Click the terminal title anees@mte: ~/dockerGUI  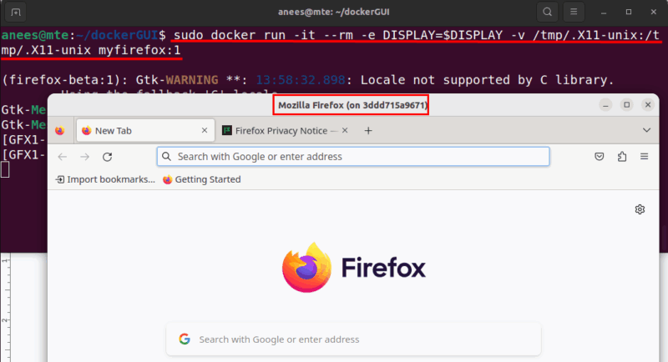click(x=333, y=12)
